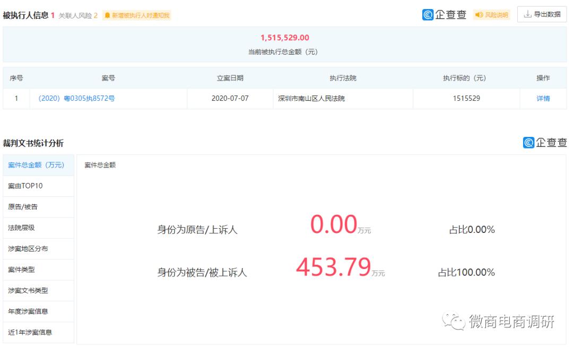The width and height of the screenshot is (573, 347).
Task: Switch to the 案件类型 tab
Action: 21,270
